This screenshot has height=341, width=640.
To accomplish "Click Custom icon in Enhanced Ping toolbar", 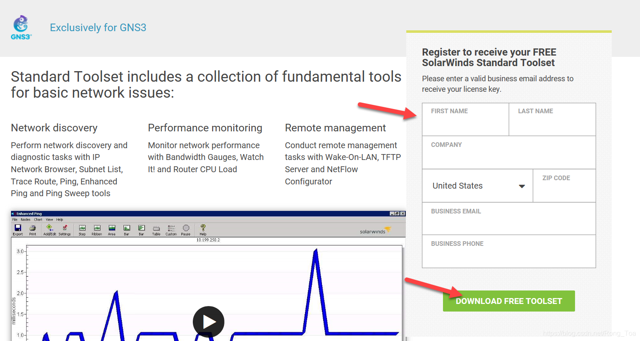I will click(x=171, y=230).
